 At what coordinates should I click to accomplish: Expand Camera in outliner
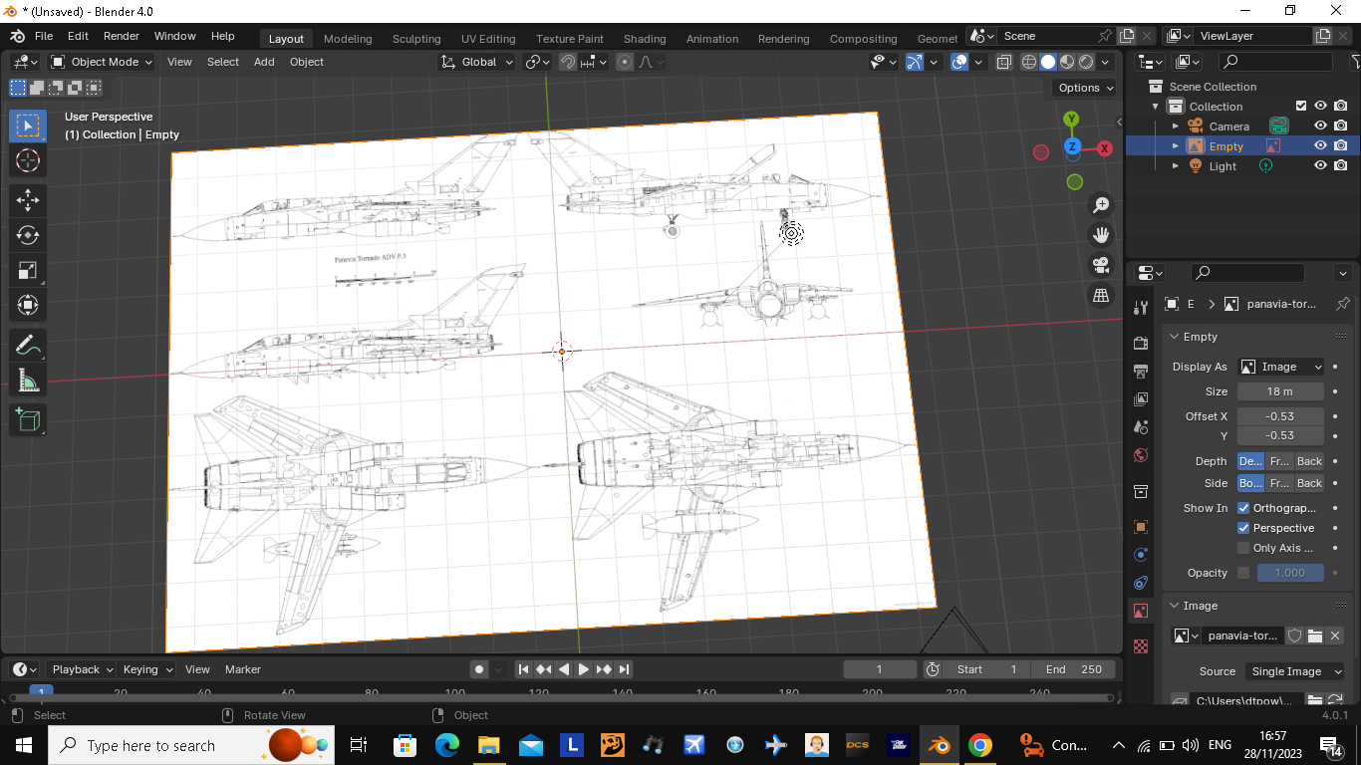pos(1176,127)
